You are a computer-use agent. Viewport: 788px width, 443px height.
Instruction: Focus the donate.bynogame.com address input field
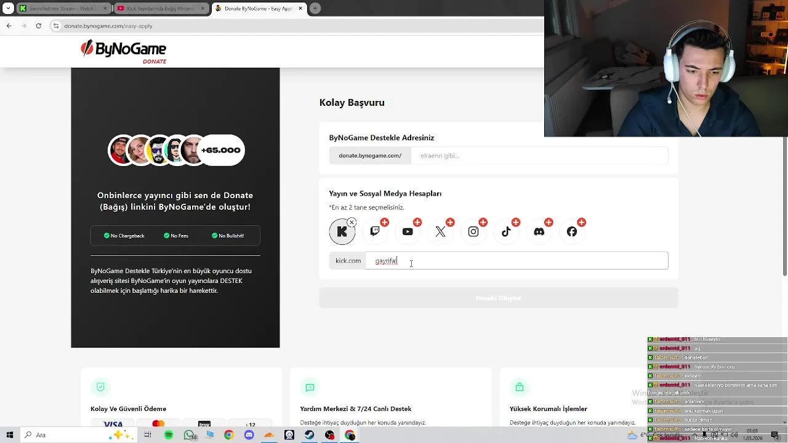pos(539,156)
